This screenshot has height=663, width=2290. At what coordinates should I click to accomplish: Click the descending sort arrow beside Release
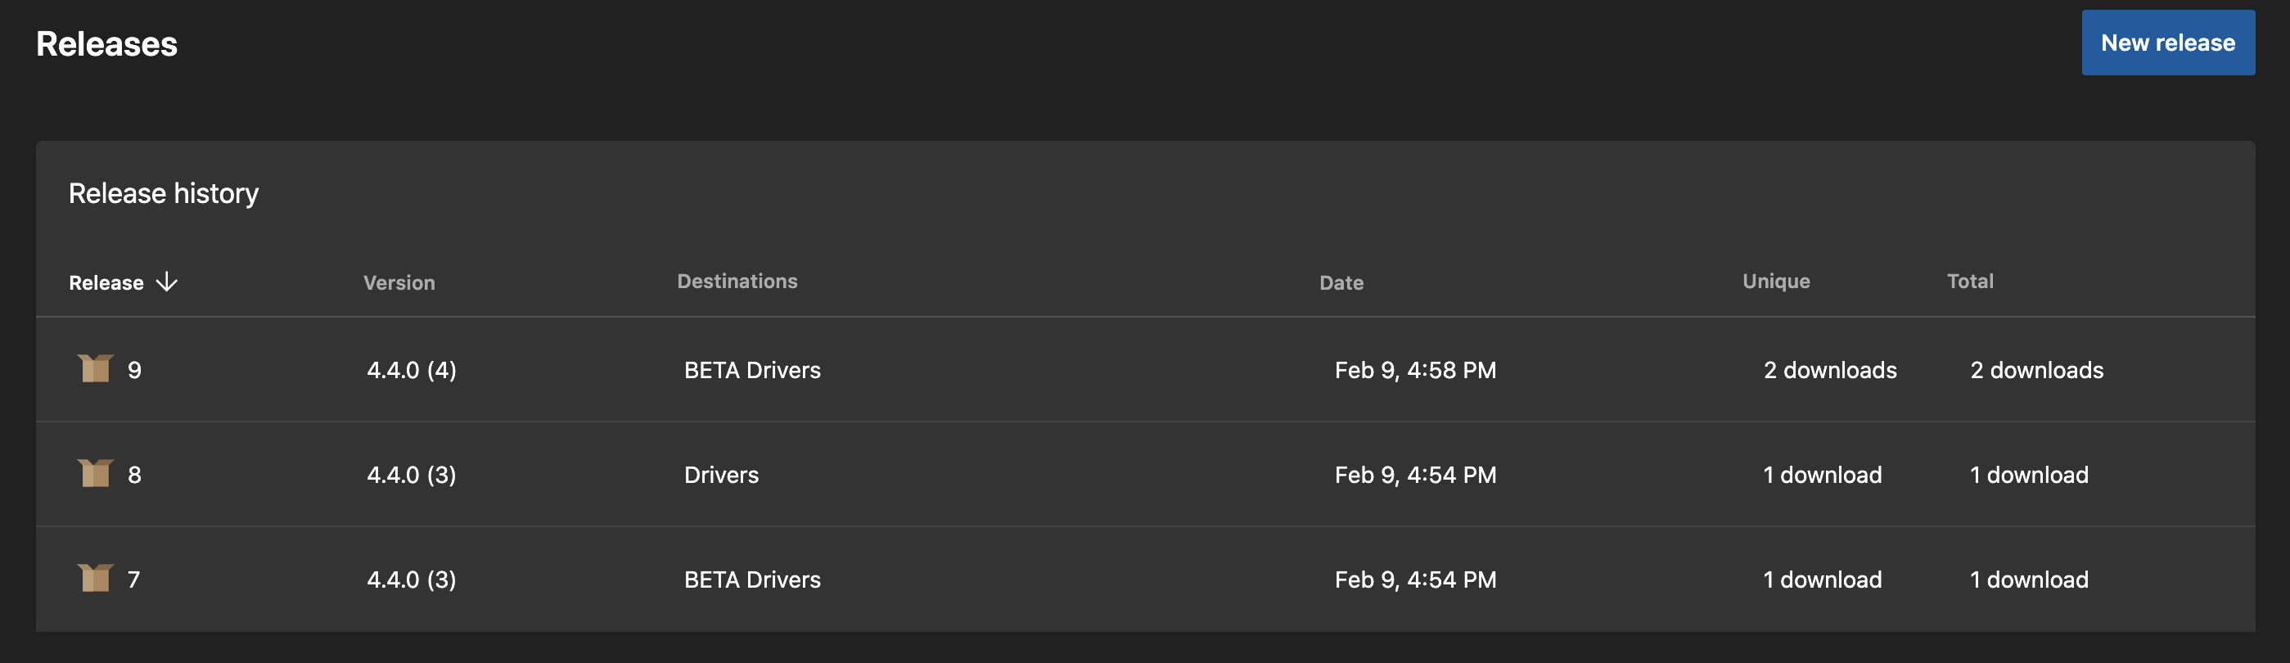coord(167,282)
